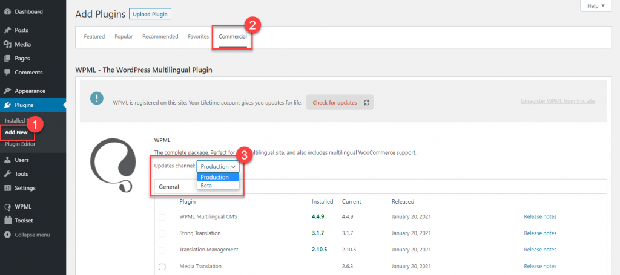
Task: Open Release notes for WPML Multilingual CMS
Action: click(x=540, y=216)
